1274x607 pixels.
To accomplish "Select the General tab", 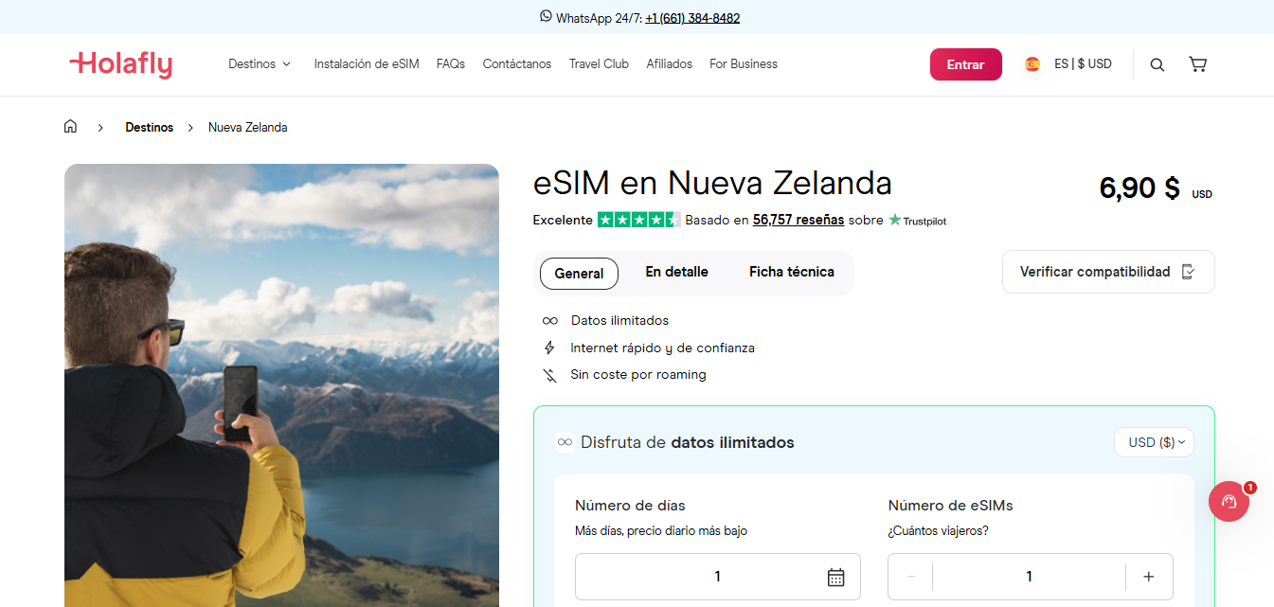I will (x=579, y=273).
